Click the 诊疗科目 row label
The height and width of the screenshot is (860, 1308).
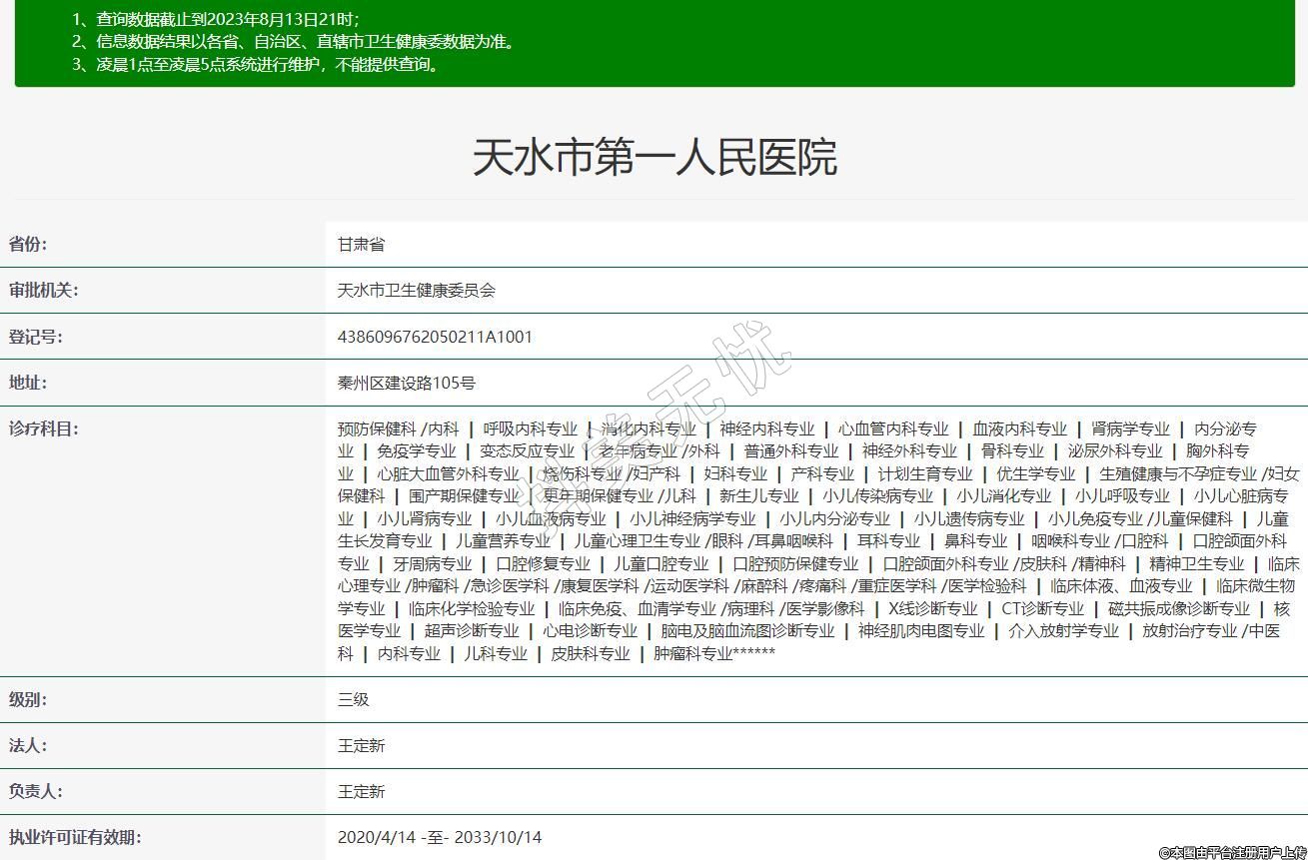(x=44, y=429)
